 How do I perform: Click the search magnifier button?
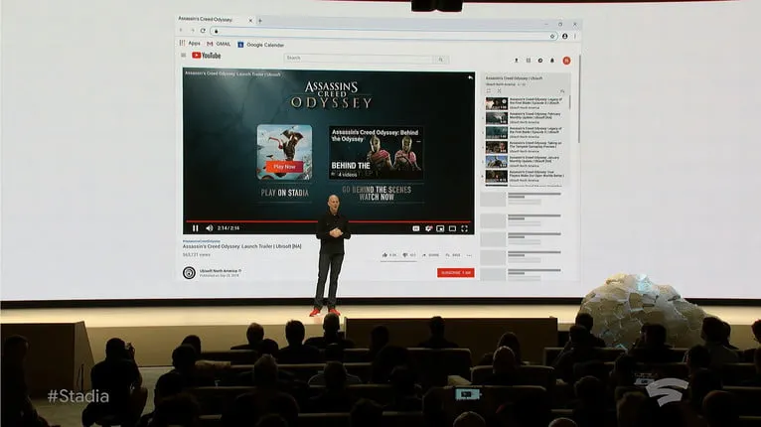(441, 60)
